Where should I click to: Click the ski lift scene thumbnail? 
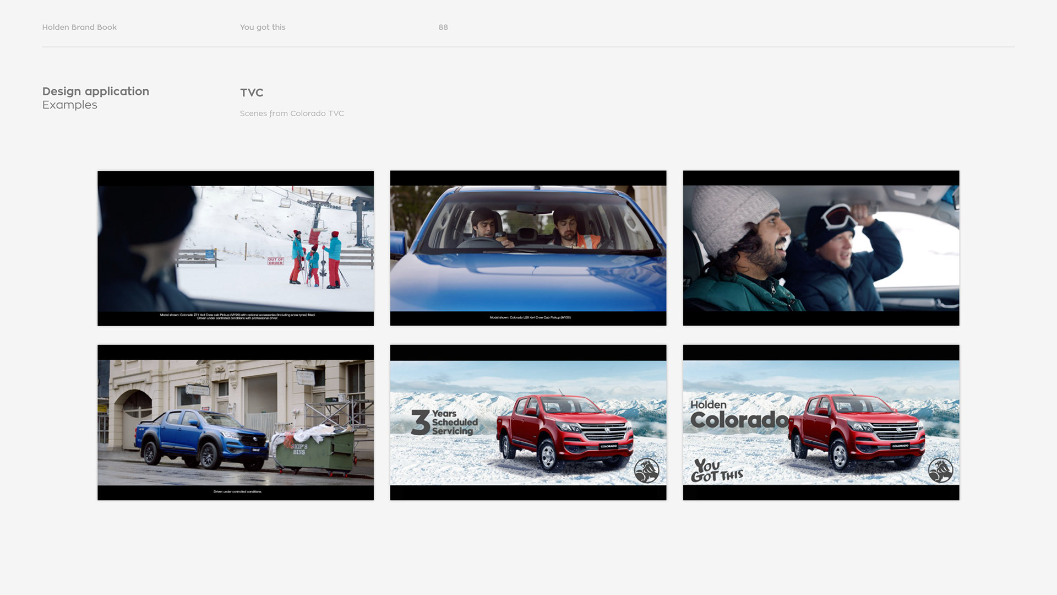(236, 248)
